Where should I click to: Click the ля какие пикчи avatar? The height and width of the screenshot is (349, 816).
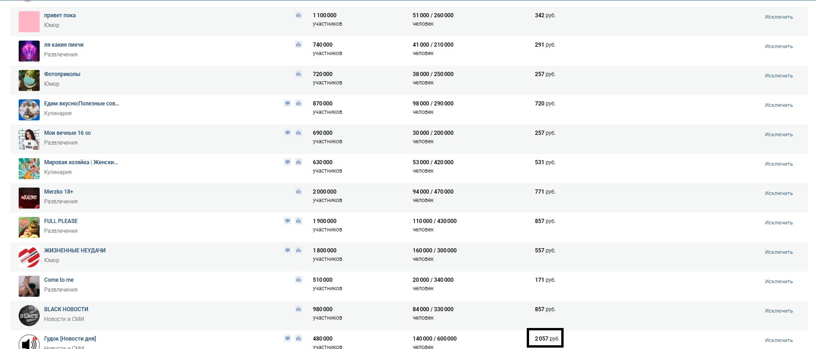pyautogui.click(x=29, y=51)
